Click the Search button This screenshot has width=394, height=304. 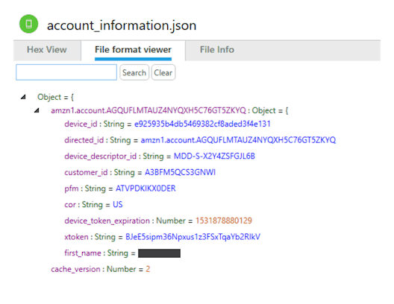[x=134, y=72]
